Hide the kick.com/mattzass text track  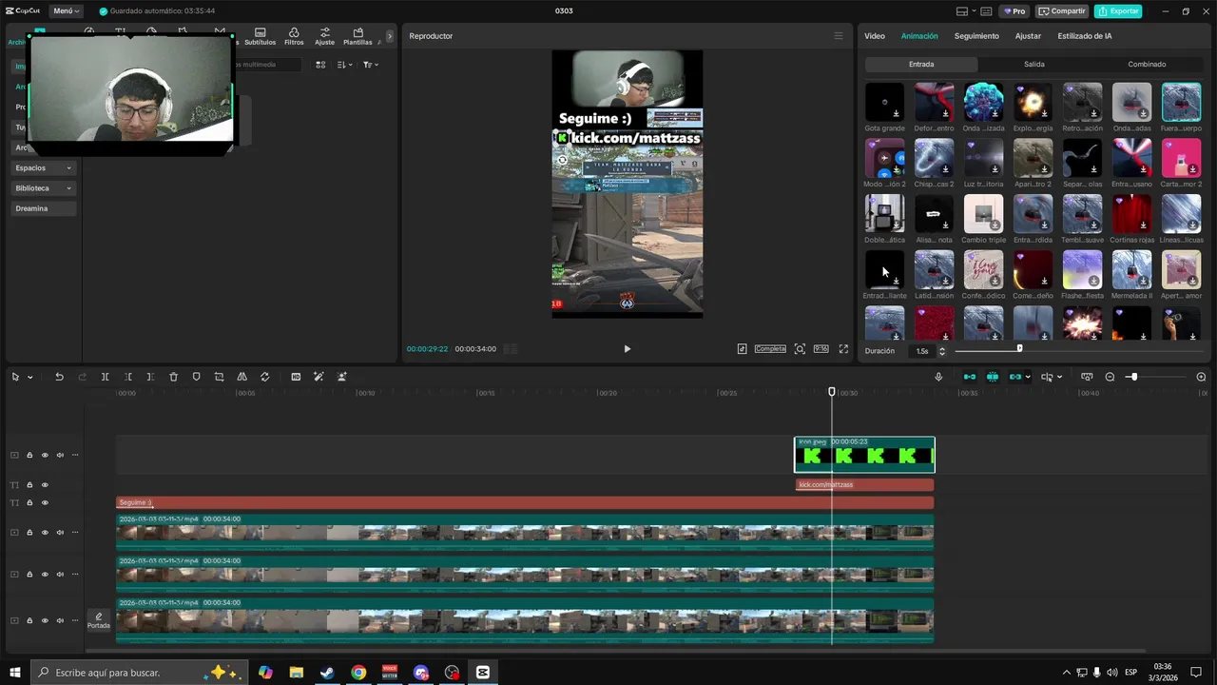tap(45, 485)
